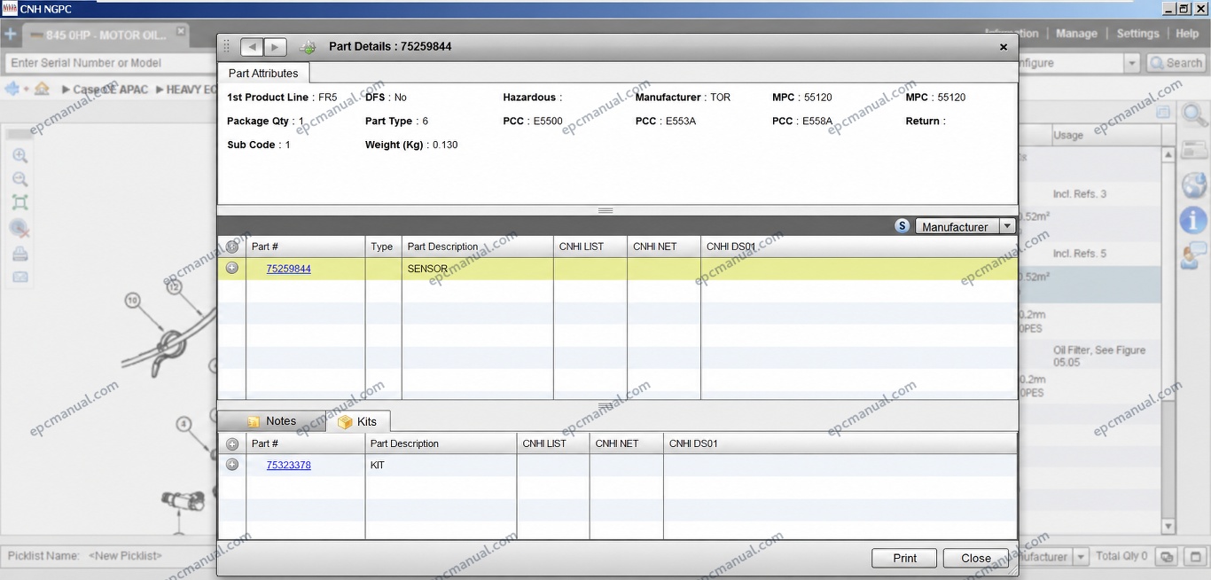Open the Manufacturer dropdown
This screenshot has width=1211, height=580.
pos(965,226)
